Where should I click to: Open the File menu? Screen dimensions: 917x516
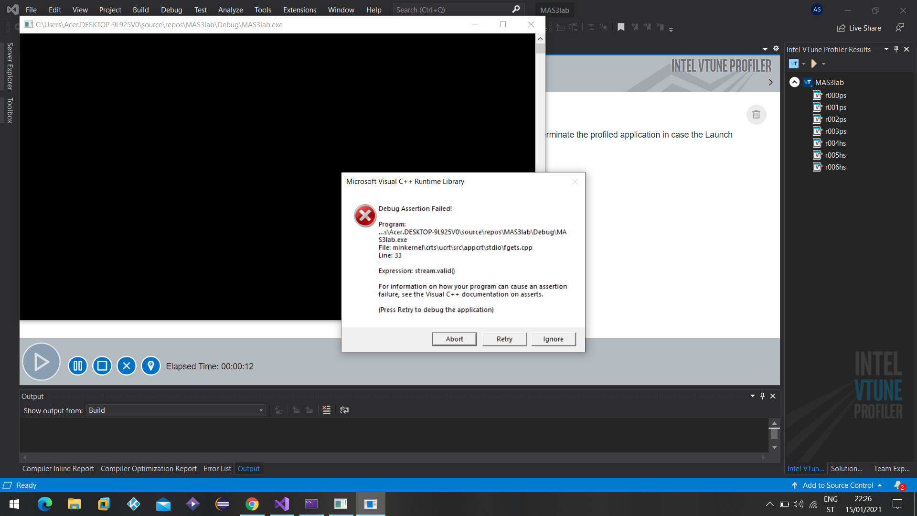31,10
